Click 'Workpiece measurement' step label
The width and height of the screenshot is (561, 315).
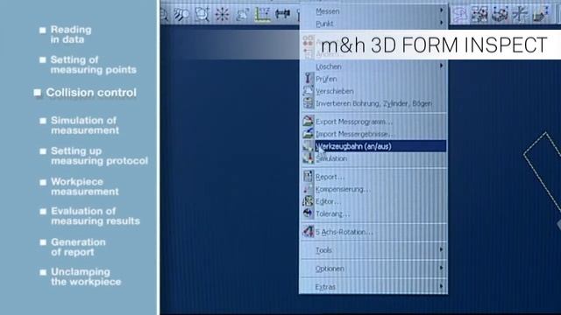pos(85,186)
